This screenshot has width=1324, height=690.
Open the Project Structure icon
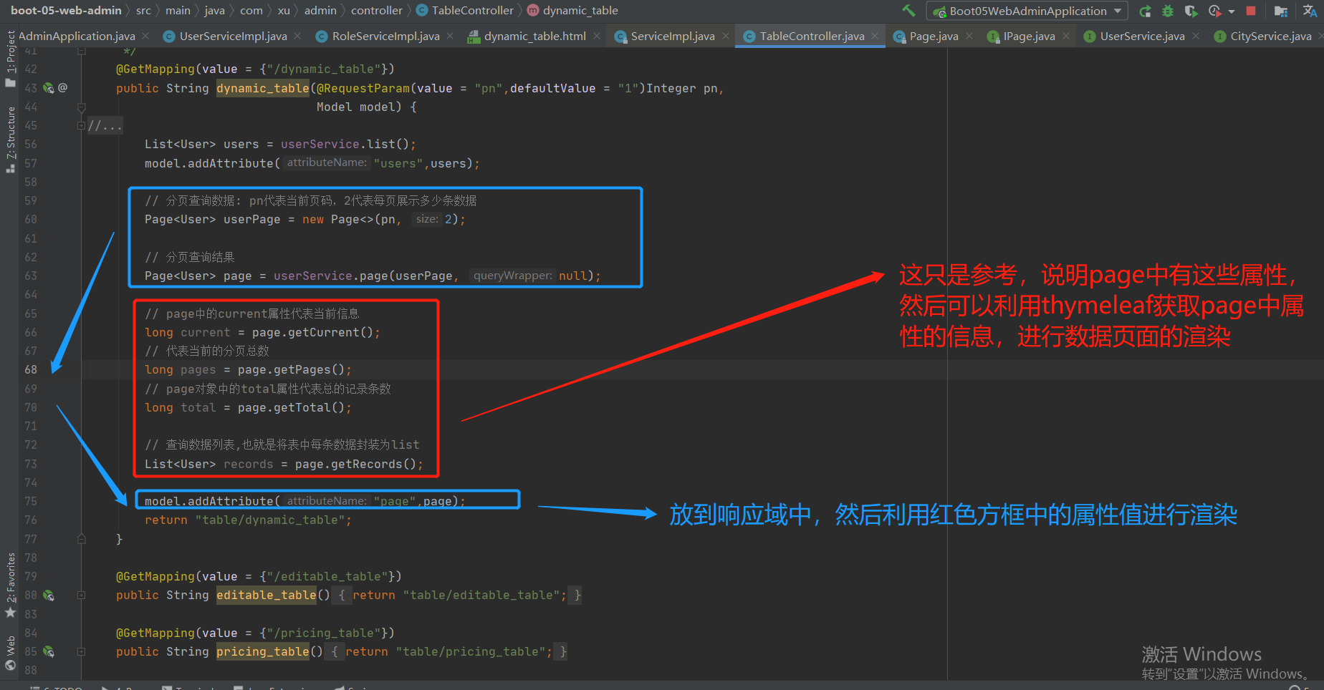pos(1281,11)
